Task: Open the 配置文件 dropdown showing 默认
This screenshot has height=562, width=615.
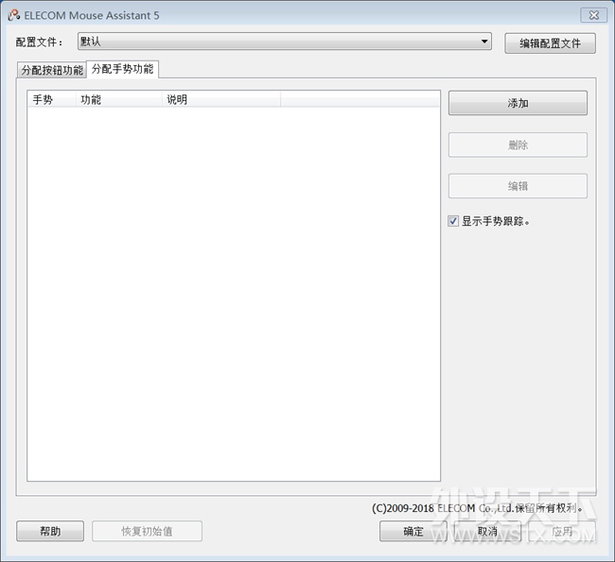Action: 285,42
